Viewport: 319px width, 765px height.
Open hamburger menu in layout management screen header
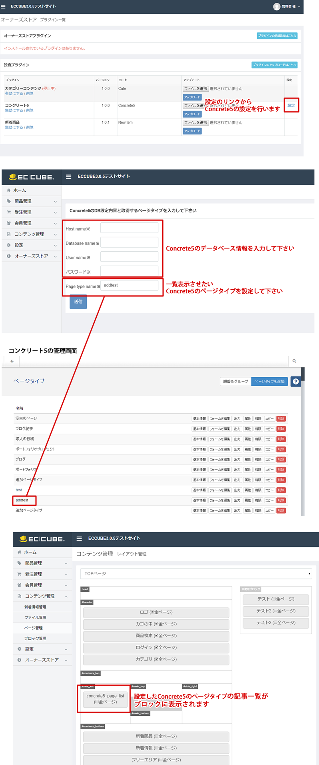[x=79, y=539]
